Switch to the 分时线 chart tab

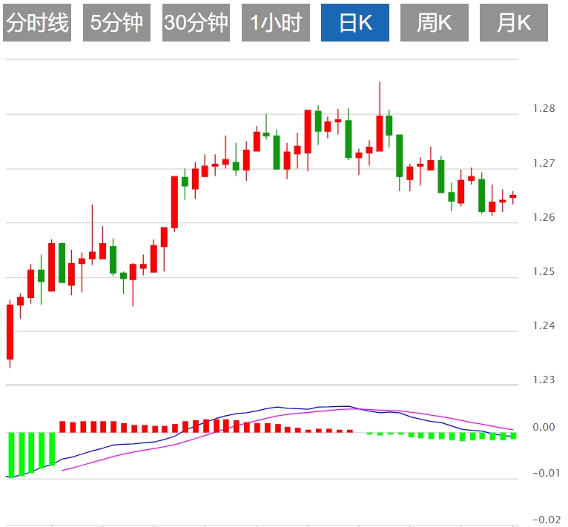(37, 23)
